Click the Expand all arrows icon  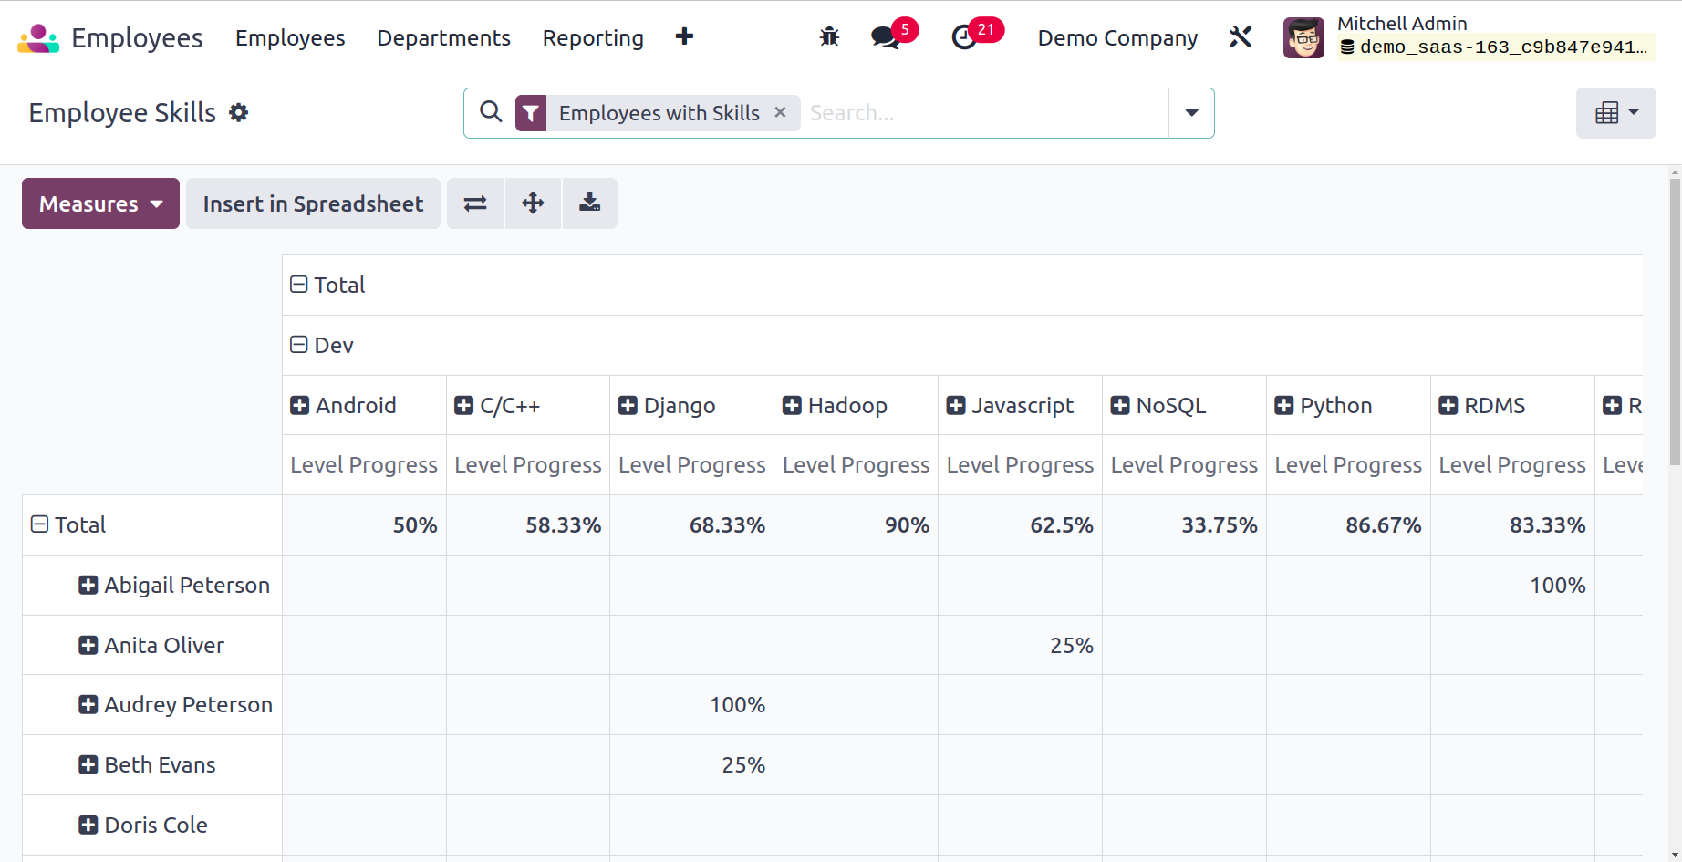pyautogui.click(x=533, y=203)
